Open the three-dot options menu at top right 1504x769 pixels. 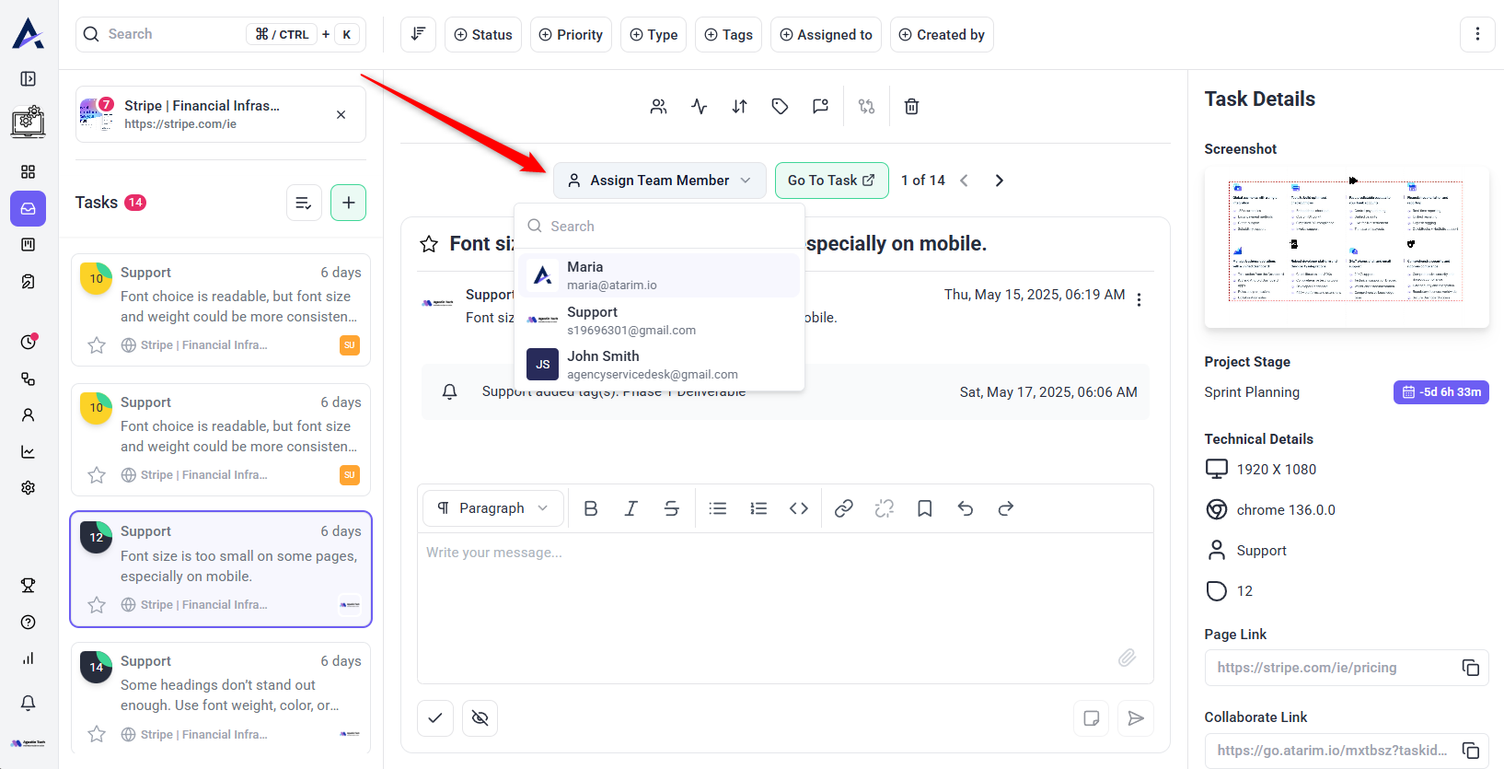point(1477,34)
